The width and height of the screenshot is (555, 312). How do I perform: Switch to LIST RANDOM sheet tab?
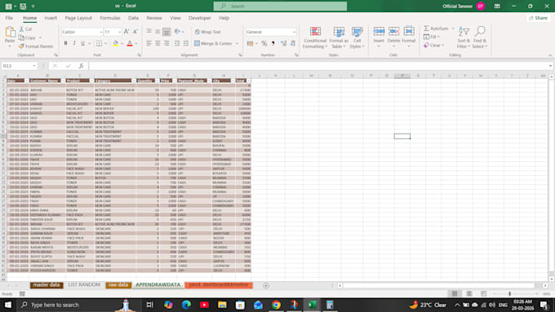[84, 285]
